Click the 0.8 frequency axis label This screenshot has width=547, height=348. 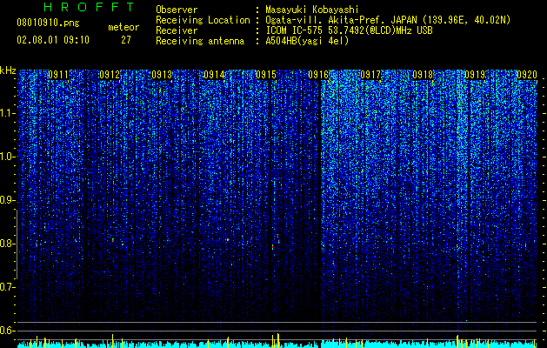pos(7,244)
